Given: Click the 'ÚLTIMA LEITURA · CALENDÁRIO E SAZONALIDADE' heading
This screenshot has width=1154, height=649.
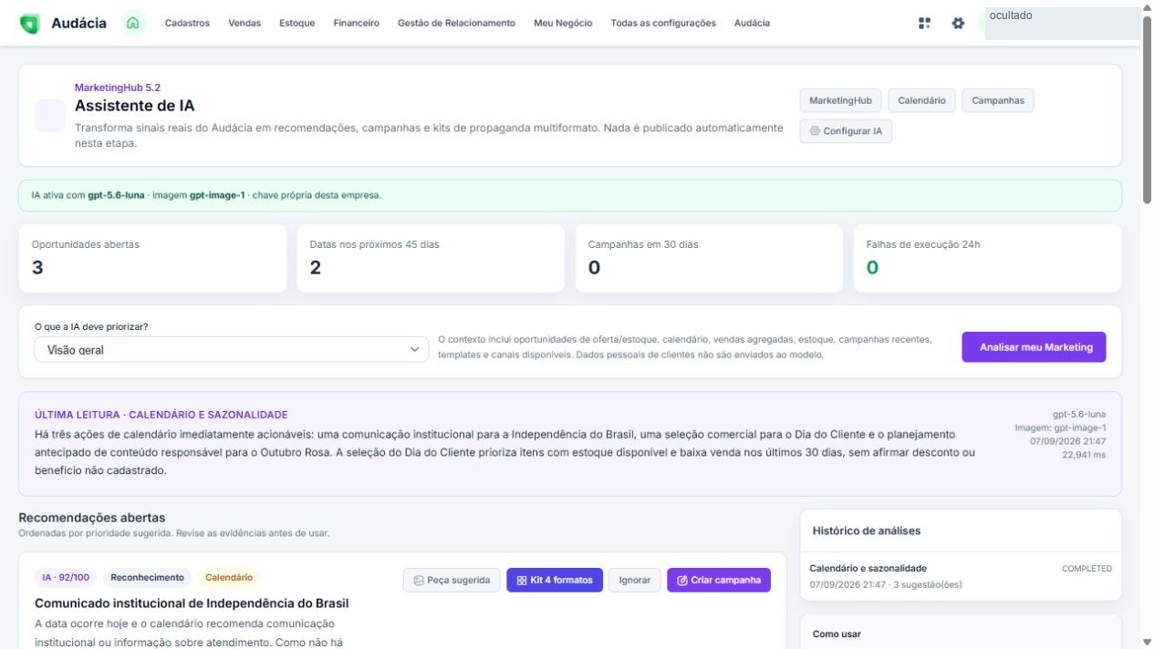Looking at the screenshot, I should [161, 415].
